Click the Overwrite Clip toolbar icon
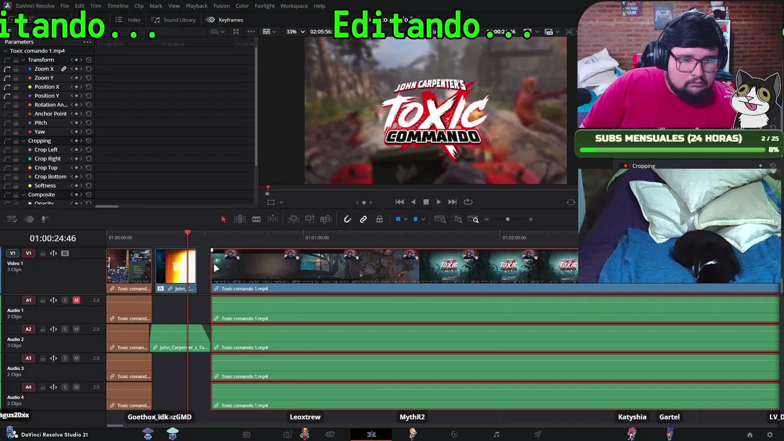 pos(309,219)
